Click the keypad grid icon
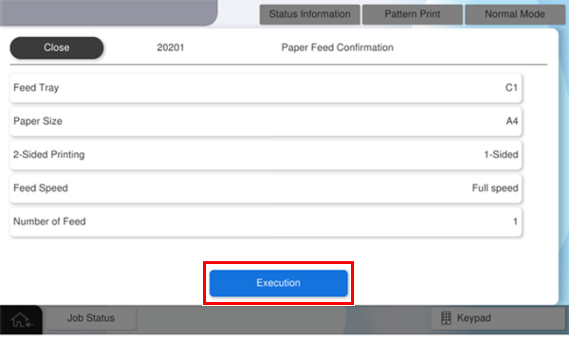This screenshot has height=338, width=570. click(x=446, y=318)
